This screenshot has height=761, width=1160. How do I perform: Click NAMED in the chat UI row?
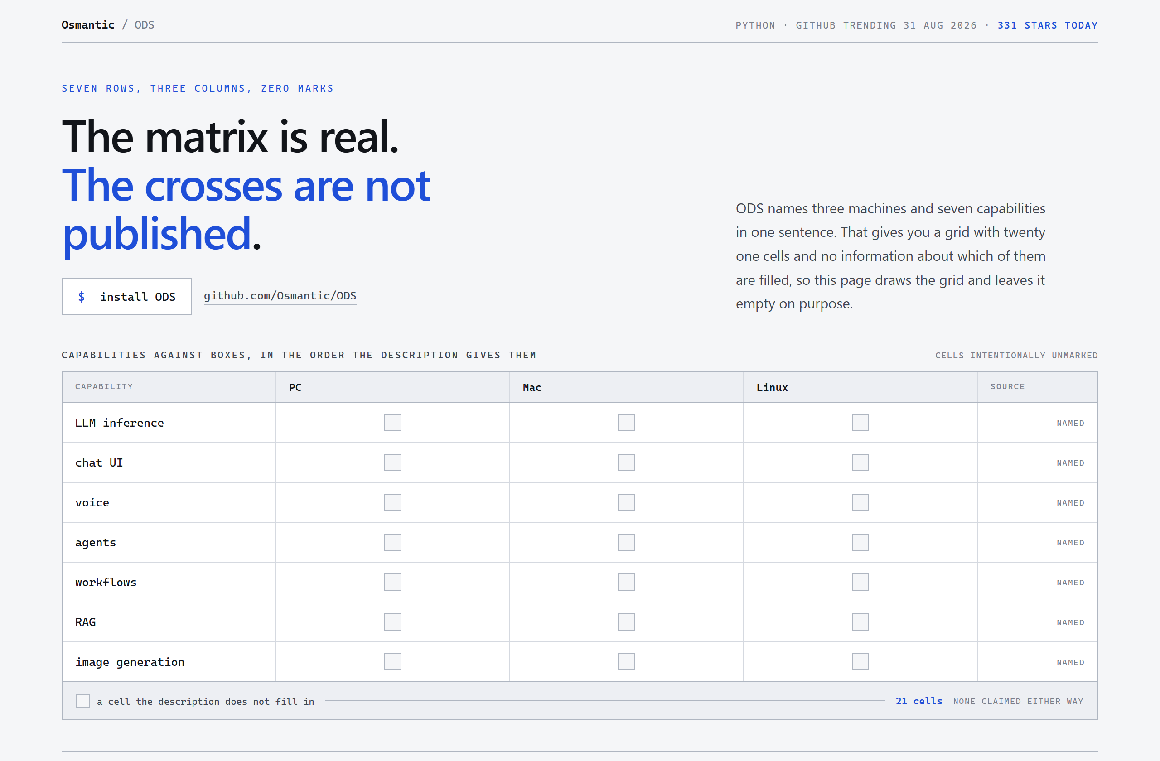(x=1070, y=463)
